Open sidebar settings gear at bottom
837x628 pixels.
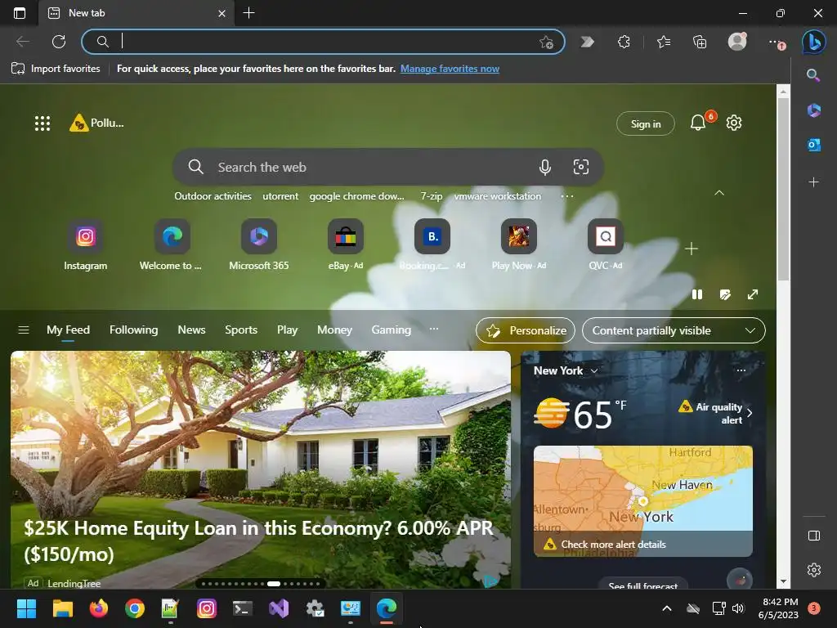813,570
